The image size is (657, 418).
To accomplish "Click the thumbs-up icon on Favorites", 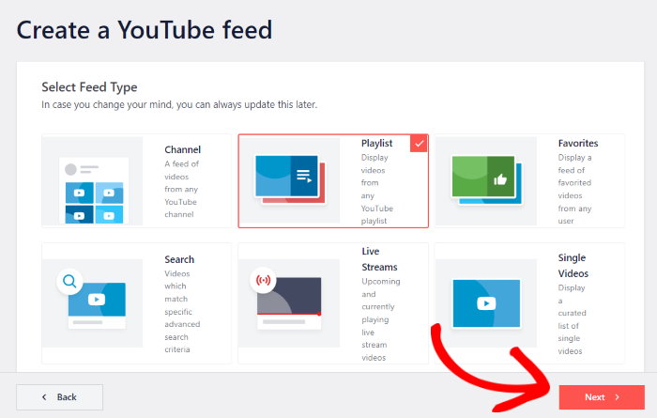I will pos(499,178).
